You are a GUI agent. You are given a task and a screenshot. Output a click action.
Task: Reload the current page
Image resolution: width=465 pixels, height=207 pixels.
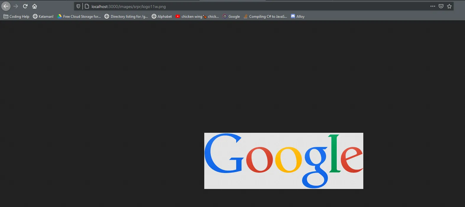tap(25, 6)
